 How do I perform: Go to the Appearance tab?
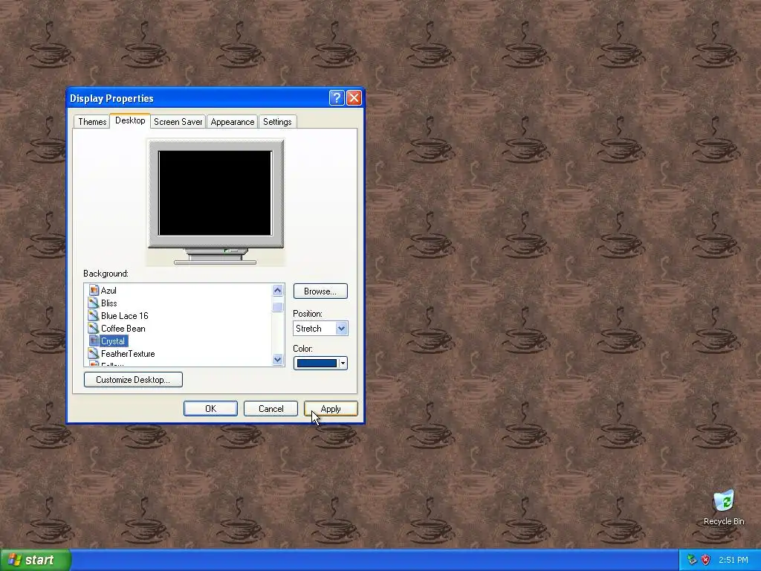tap(233, 122)
